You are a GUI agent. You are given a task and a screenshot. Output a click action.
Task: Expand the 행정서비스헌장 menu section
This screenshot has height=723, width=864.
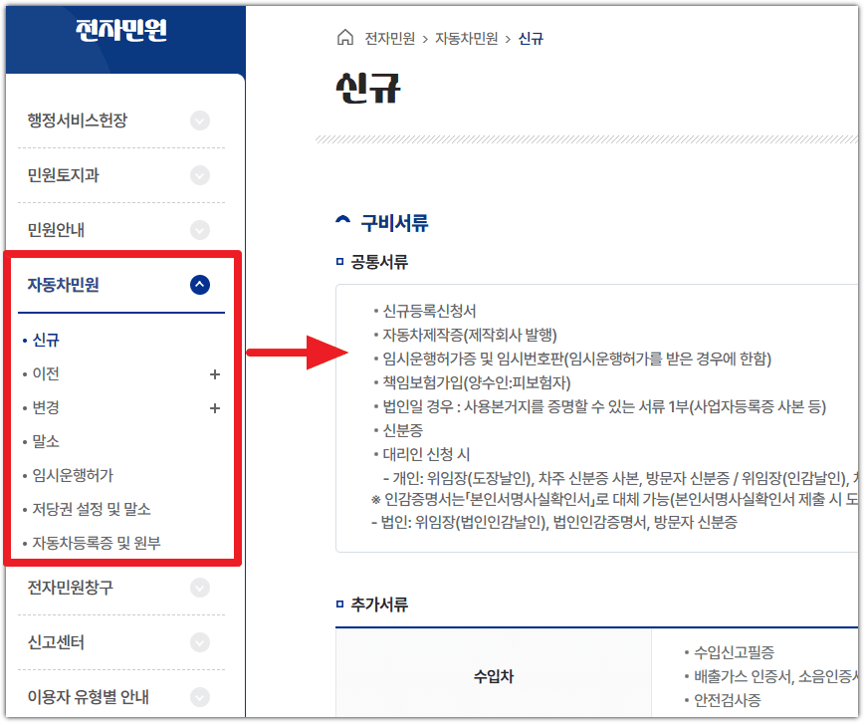(x=200, y=120)
